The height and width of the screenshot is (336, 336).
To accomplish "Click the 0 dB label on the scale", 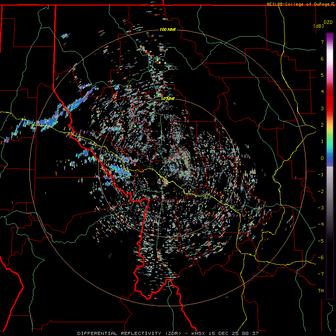I will [322, 158].
